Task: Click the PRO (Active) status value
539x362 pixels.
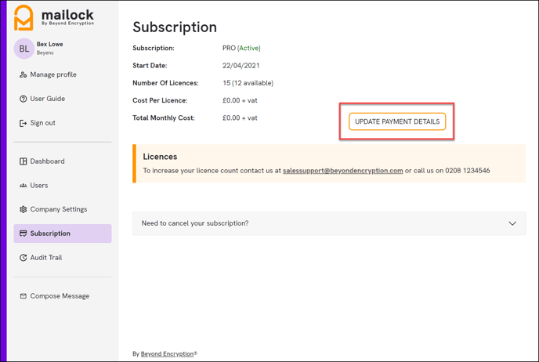Action: pyautogui.click(x=241, y=48)
